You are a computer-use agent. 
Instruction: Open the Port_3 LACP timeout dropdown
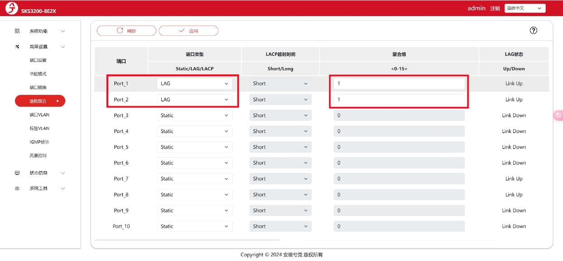tap(280, 115)
